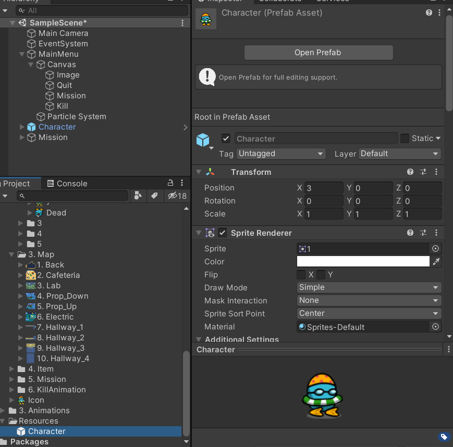This screenshot has width=453, height=447.
Task: Toggle the Sprite Renderer enabled checkbox
Action: [222, 233]
